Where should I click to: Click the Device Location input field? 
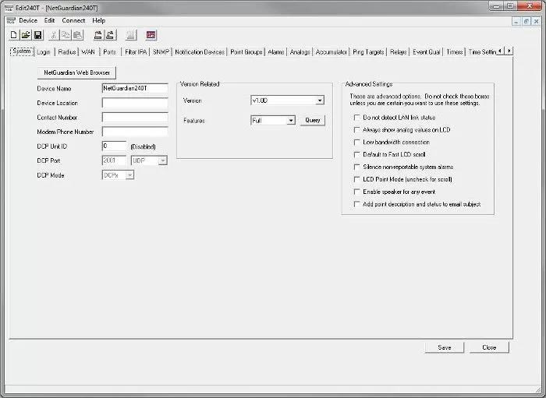click(135, 103)
